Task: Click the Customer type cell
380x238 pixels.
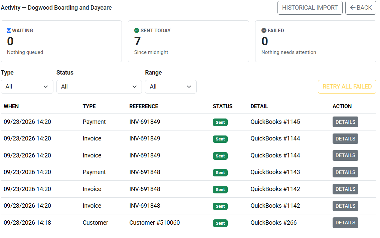Action: pyautogui.click(x=96, y=223)
